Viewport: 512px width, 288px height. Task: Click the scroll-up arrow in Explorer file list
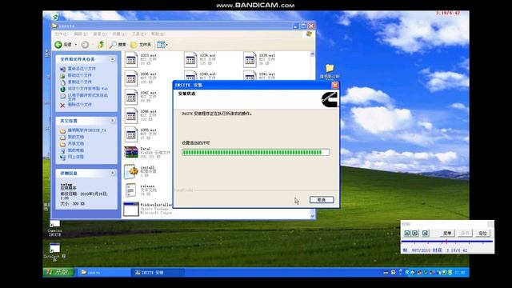[312, 54]
